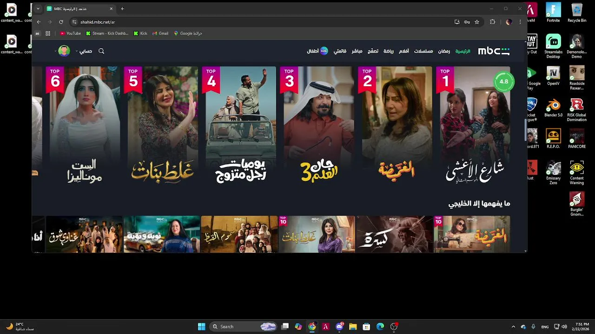Click the install app icon in address bar

457,22
